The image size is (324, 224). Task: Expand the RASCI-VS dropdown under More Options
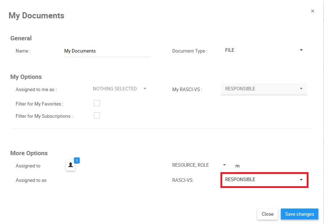click(264, 180)
